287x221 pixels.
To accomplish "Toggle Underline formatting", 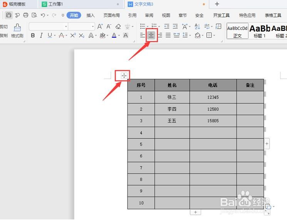I will click(50, 35).
